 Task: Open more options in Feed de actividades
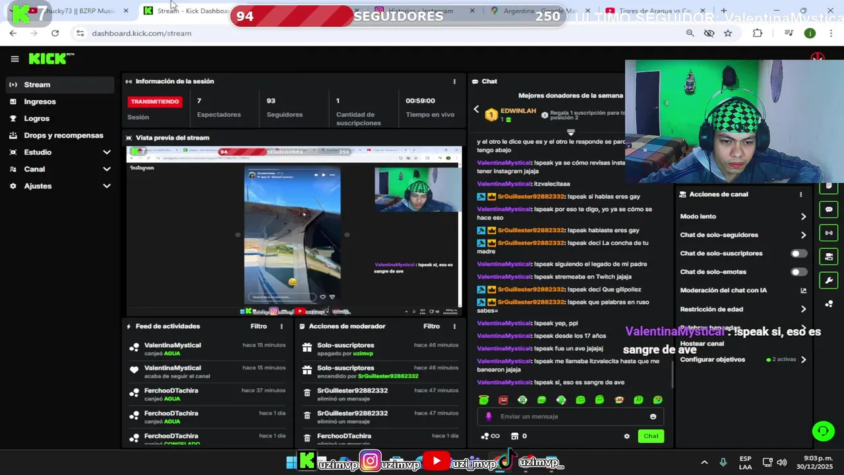coord(282,327)
